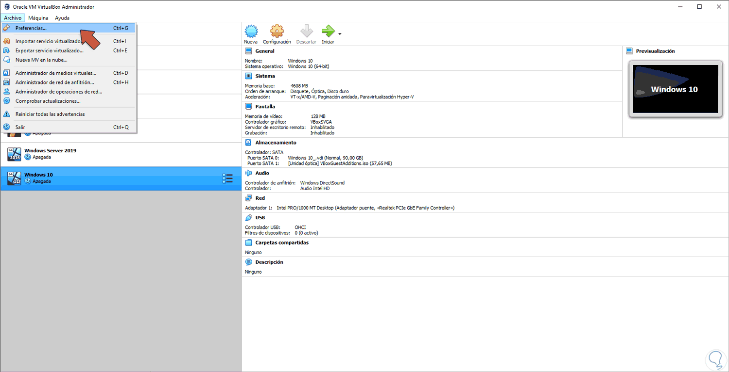
Task: Select Importar servicio virtualizado menu entry
Action: [68, 41]
